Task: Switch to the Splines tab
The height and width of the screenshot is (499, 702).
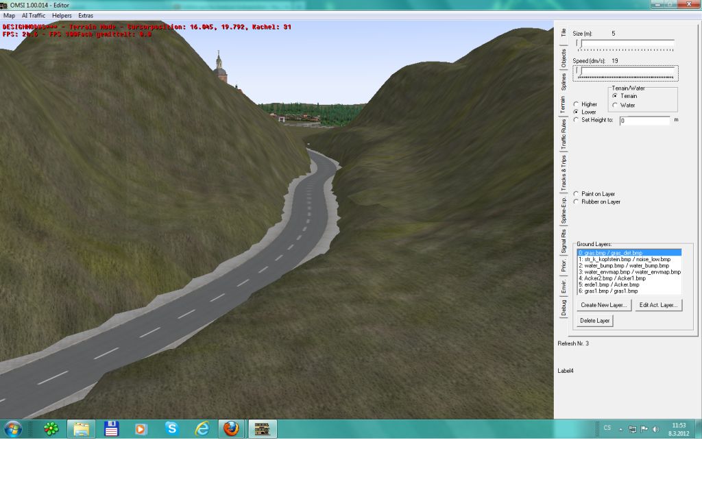Action: [564, 81]
